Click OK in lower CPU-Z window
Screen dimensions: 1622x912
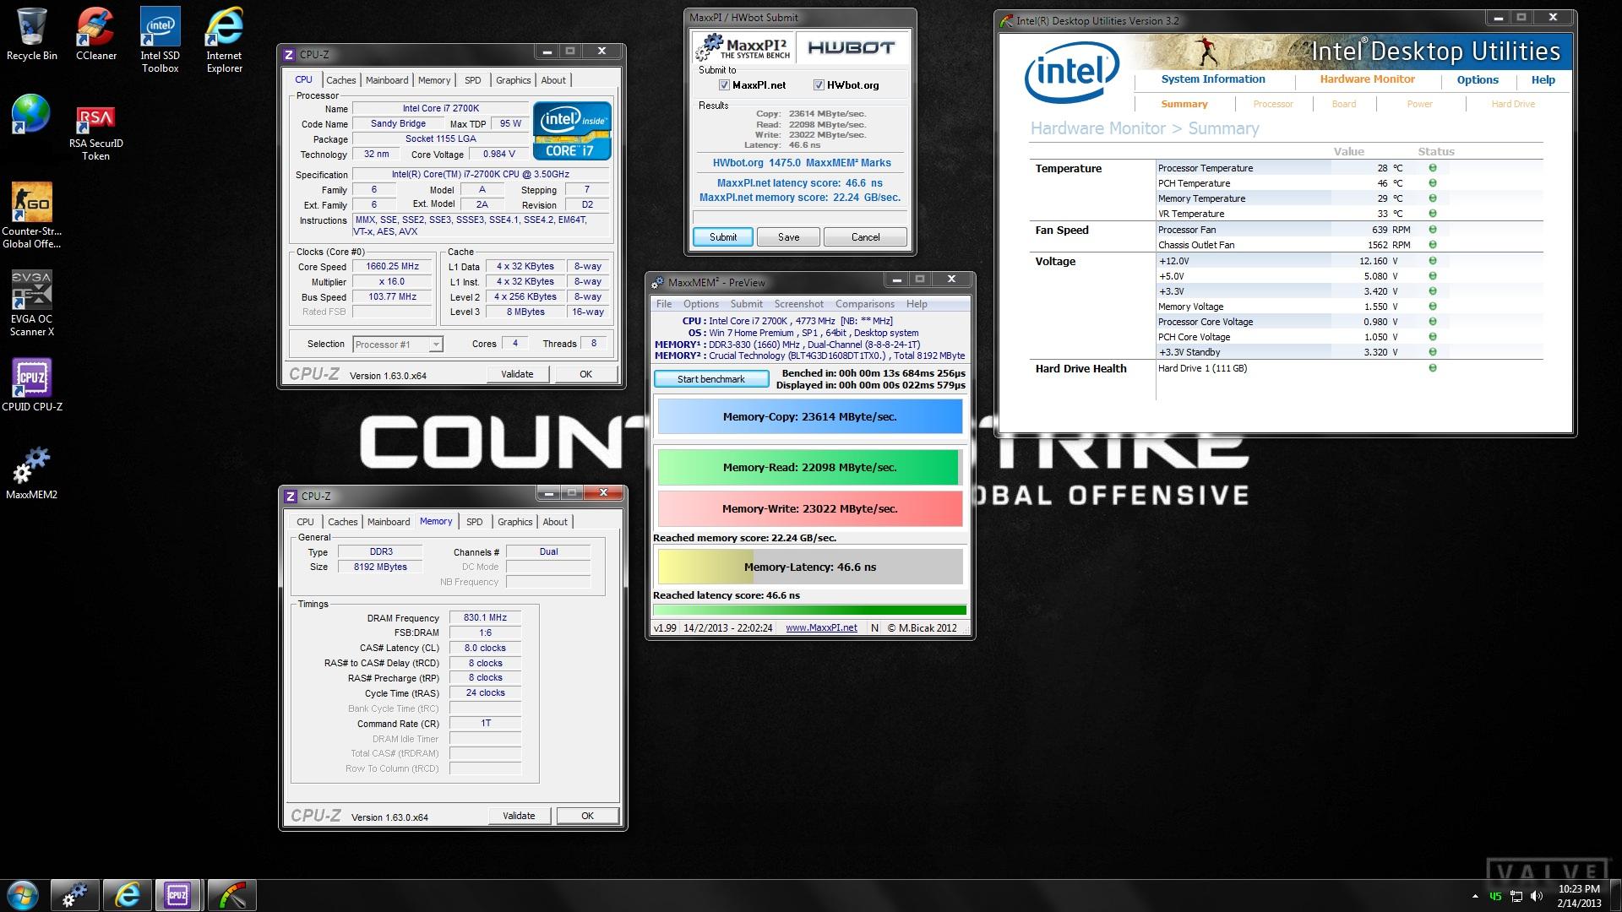pos(587,816)
